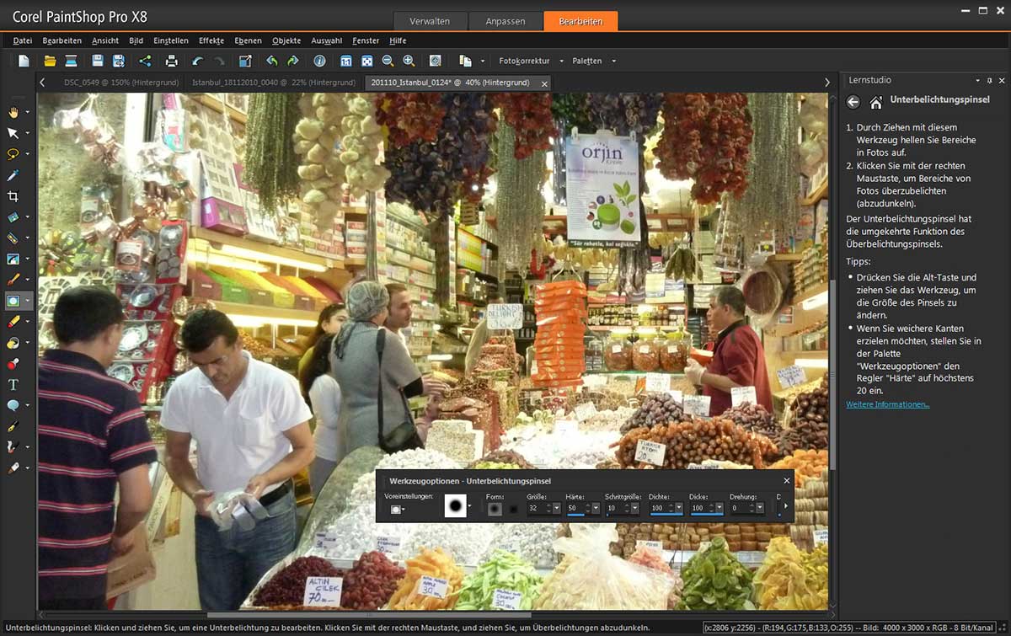Select the Crop tool in the toolbox

pyautogui.click(x=13, y=196)
